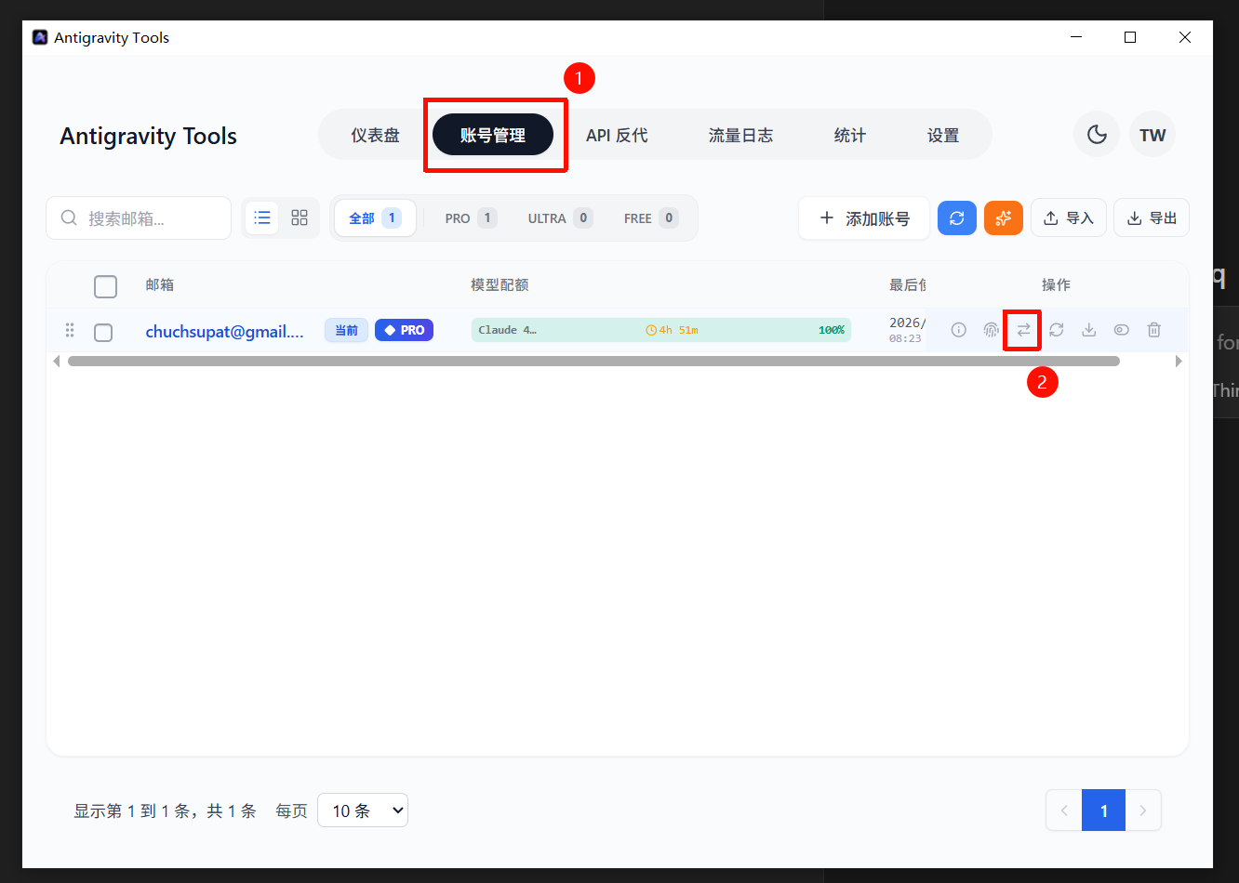Click the 添加账号 button
Image resolution: width=1239 pixels, height=883 pixels.
[x=864, y=218]
